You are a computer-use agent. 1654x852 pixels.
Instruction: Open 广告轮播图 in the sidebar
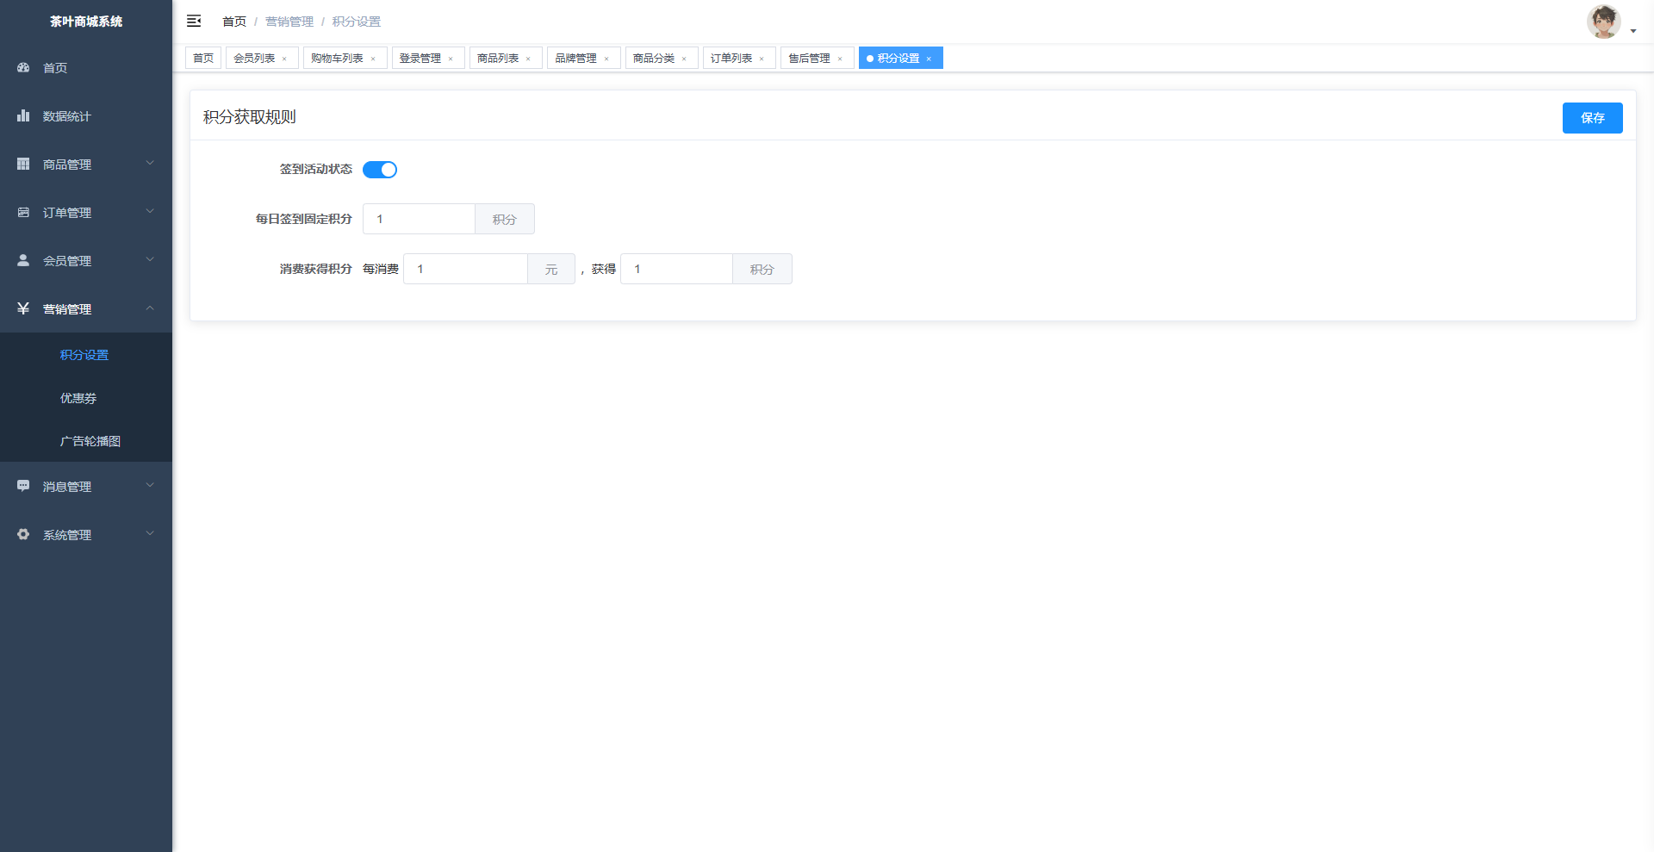coord(90,441)
